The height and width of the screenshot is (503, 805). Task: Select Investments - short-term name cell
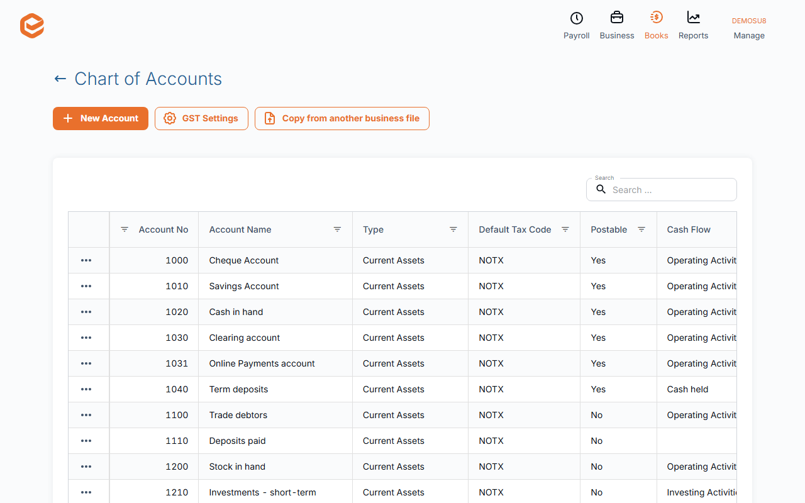point(275,492)
